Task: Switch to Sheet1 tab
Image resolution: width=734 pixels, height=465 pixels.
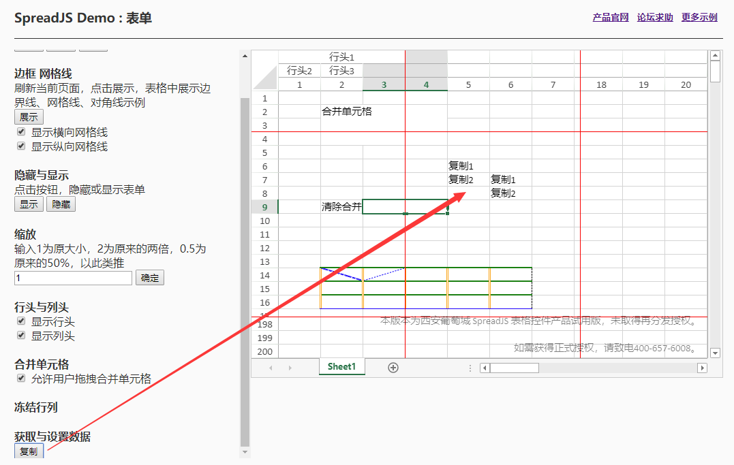Action: click(x=341, y=367)
